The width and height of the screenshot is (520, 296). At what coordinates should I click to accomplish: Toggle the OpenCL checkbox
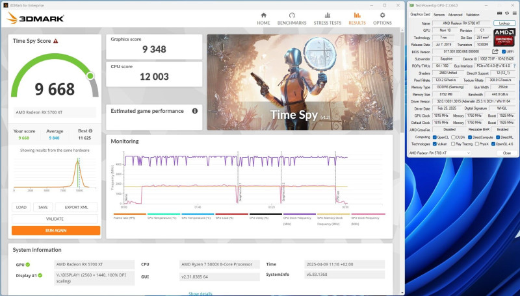[x=434, y=137]
